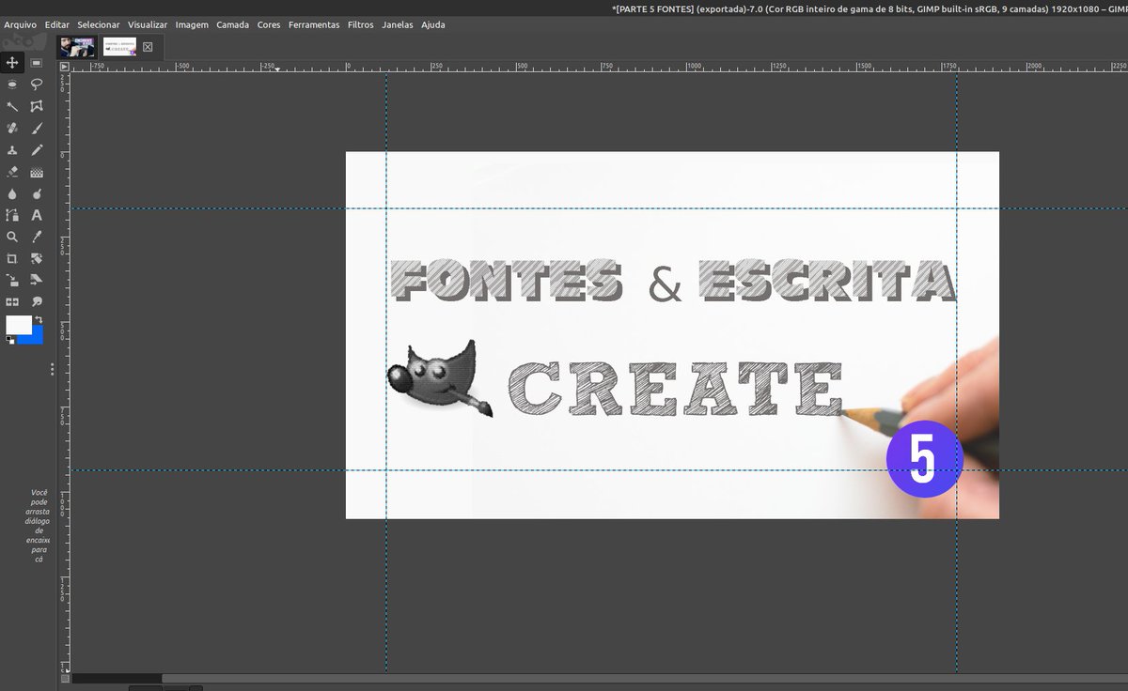The width and height of the screenshot is (1128, 691).
Task: Select the Color Picker eyedropper tool
Action: (x=37, y=237)
